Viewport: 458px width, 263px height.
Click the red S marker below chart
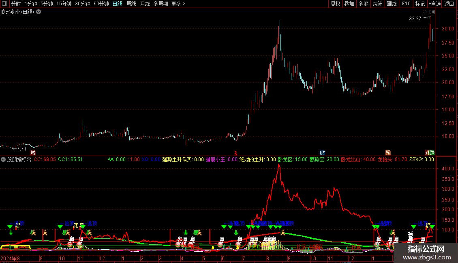coord(236,153)
